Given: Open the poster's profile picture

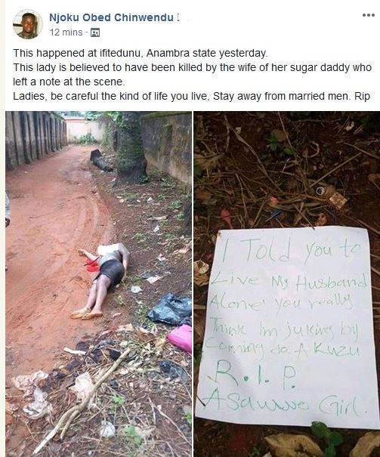Looking at the screenshot, I should [28, 24].
